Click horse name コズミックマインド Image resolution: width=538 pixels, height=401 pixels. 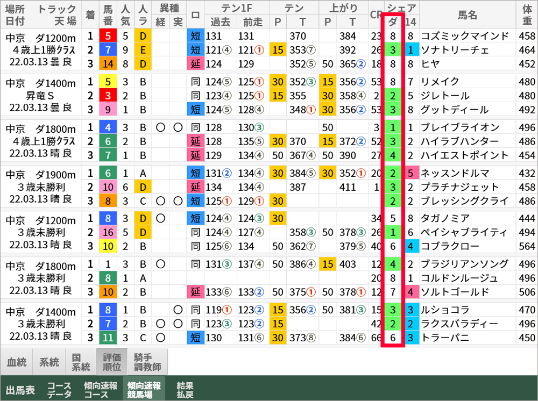[465, 36]
